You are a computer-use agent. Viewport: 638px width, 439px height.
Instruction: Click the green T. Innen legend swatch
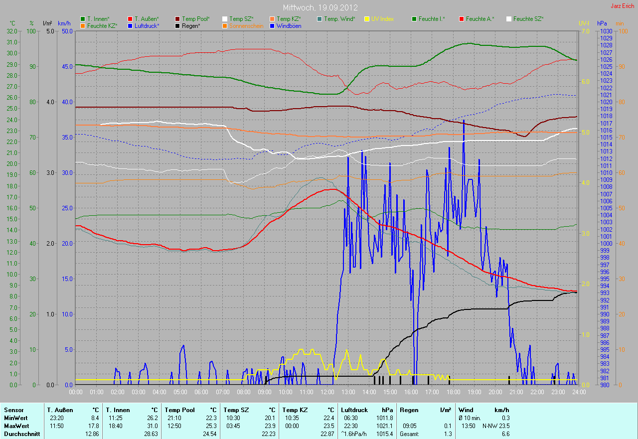83,18
